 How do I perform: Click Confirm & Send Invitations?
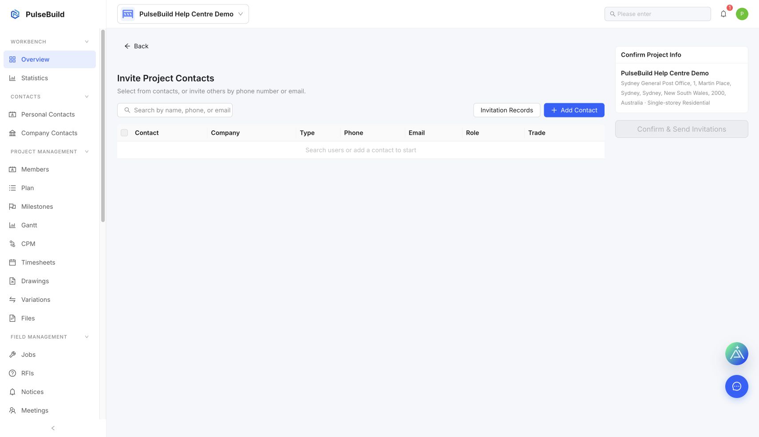[x=681, y=129]
